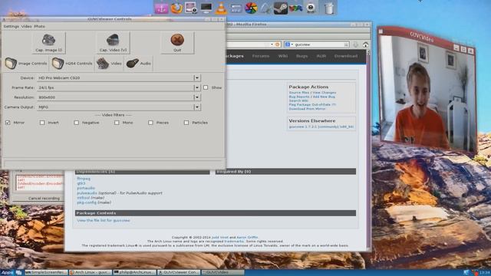This screenshot has width=491, height=276.
Task: Open the Photo menu in GUVCViewer
Action: click(39, 26)
